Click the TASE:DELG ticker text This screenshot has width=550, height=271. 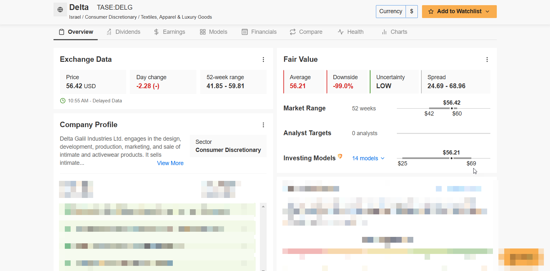[x=115, y=7]
